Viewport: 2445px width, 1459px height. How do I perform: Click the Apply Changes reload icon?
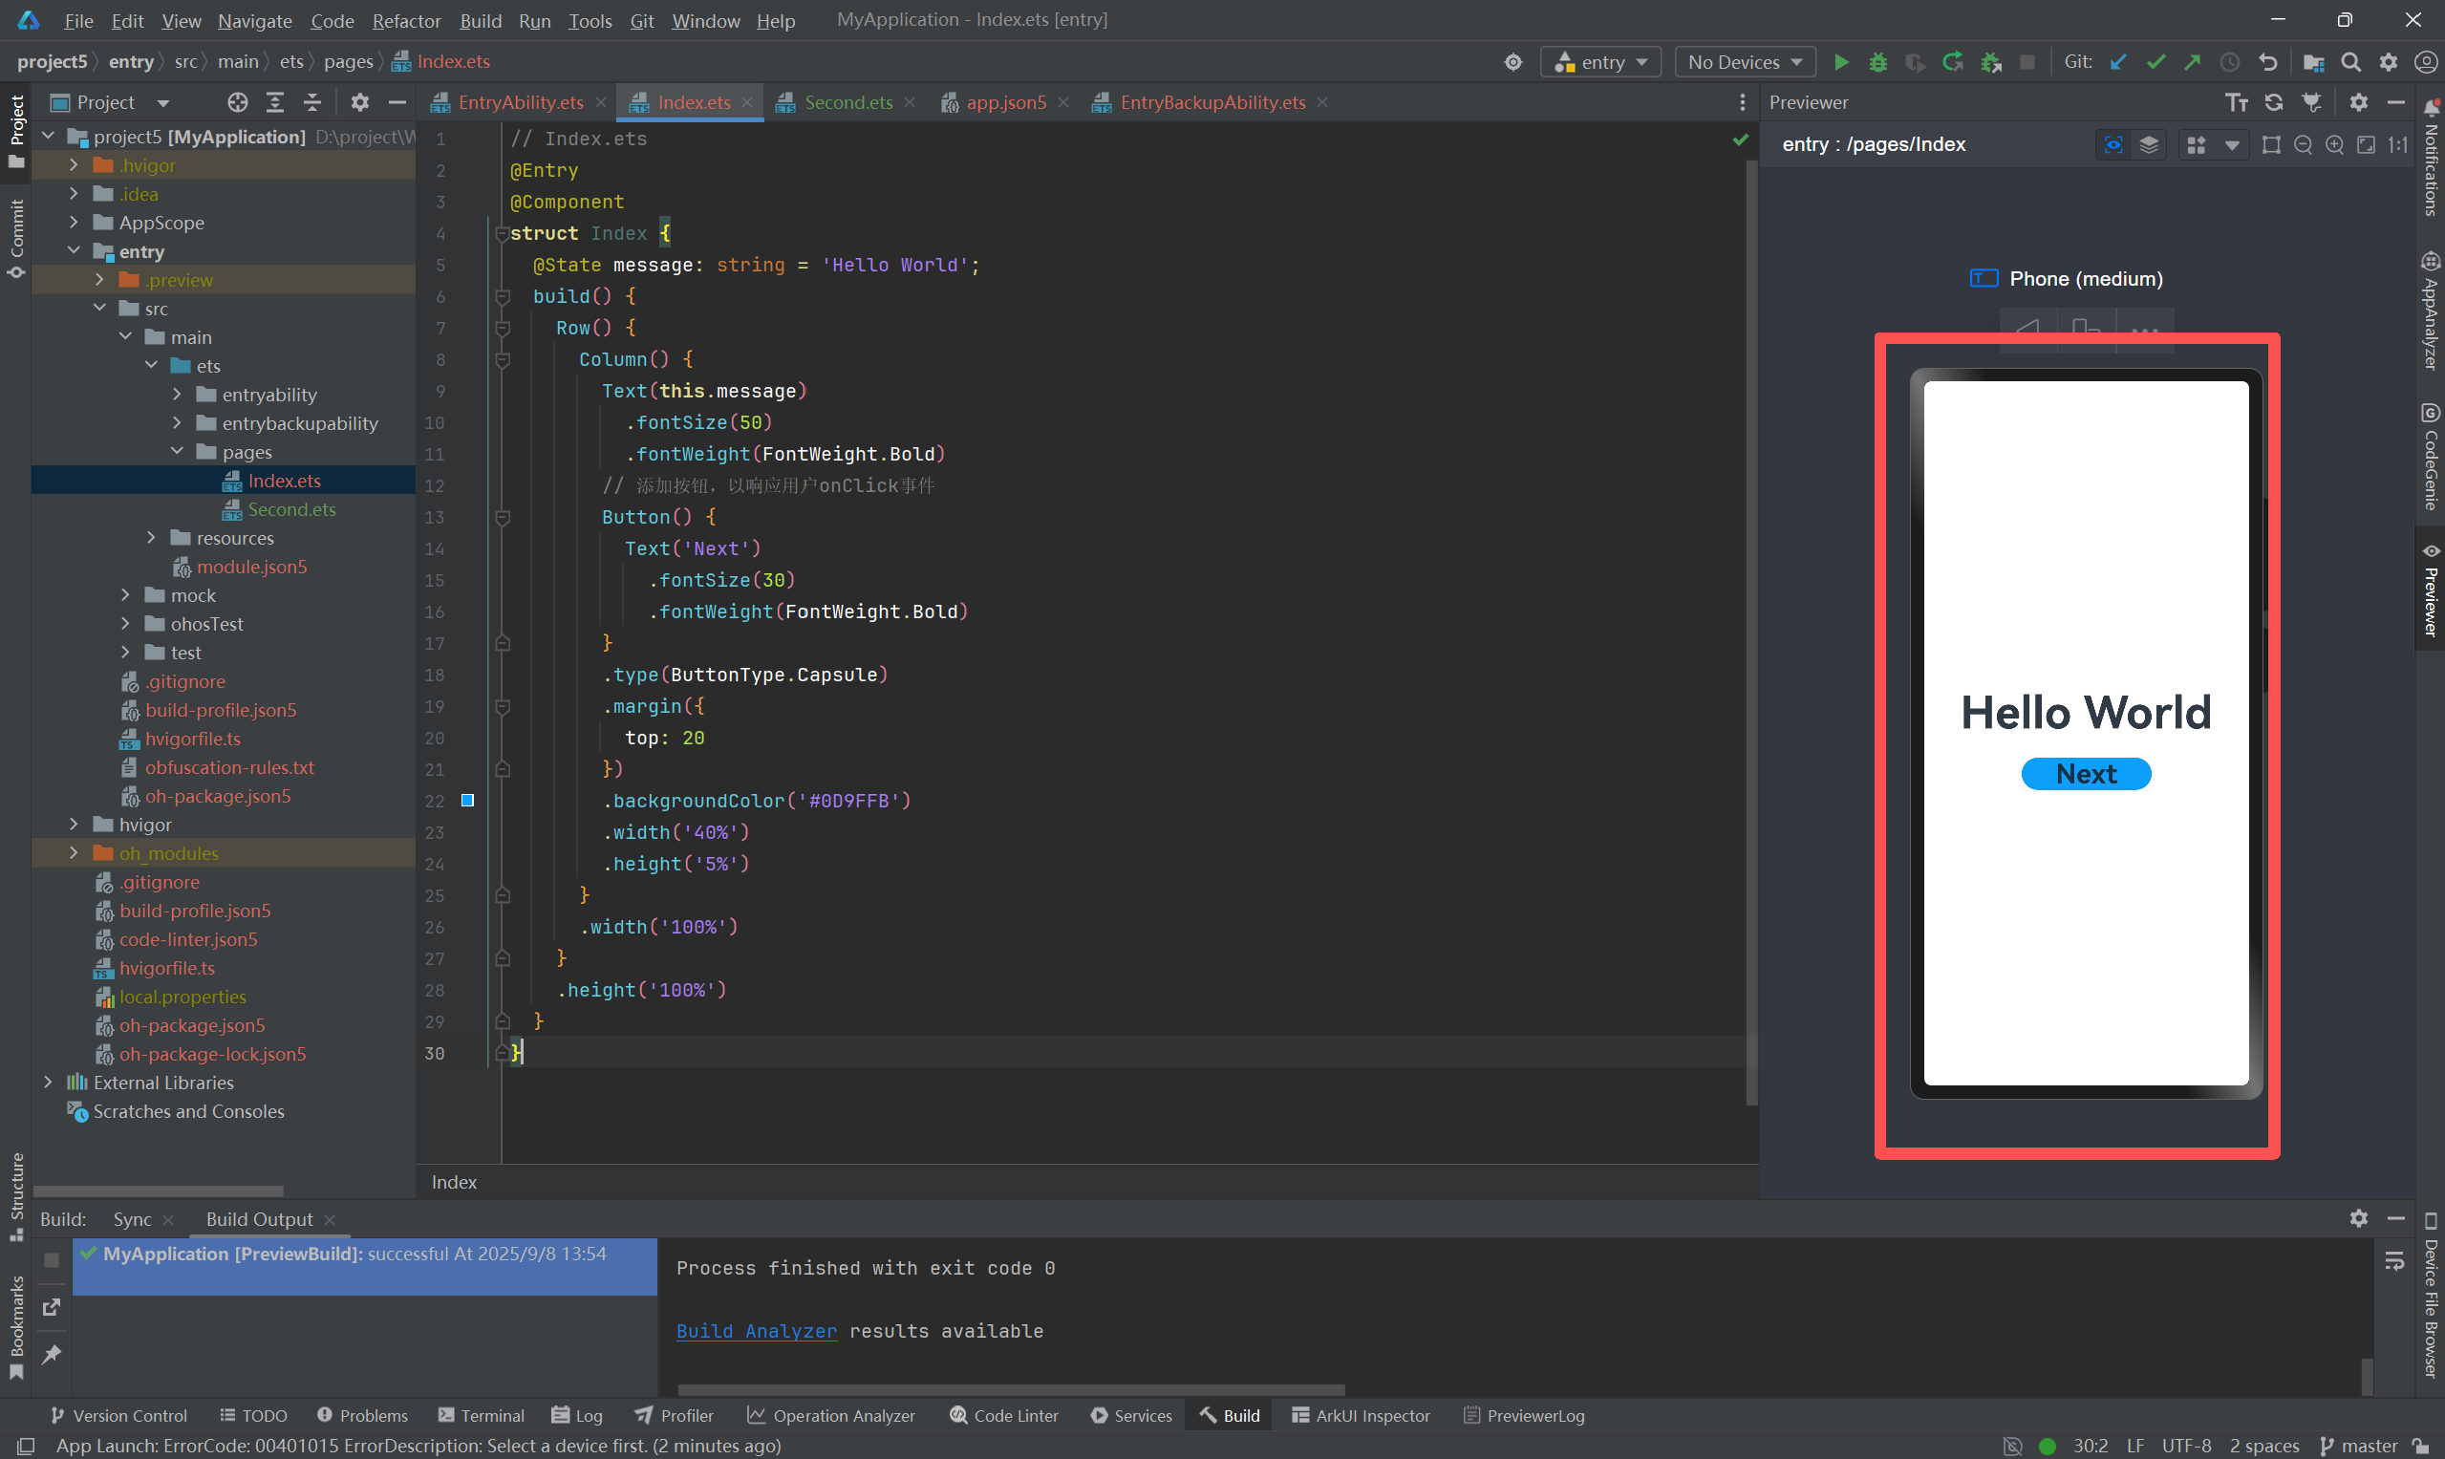[x=1952, y=62]
